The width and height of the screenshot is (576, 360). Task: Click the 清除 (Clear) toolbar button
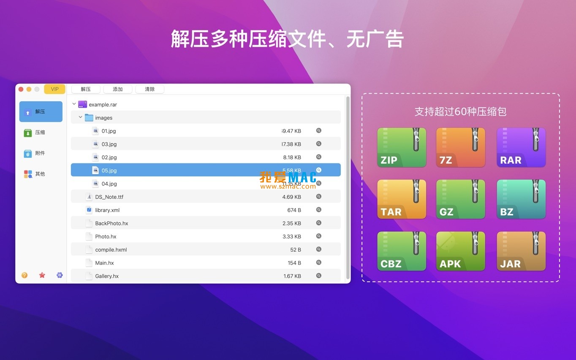point(149,89)
